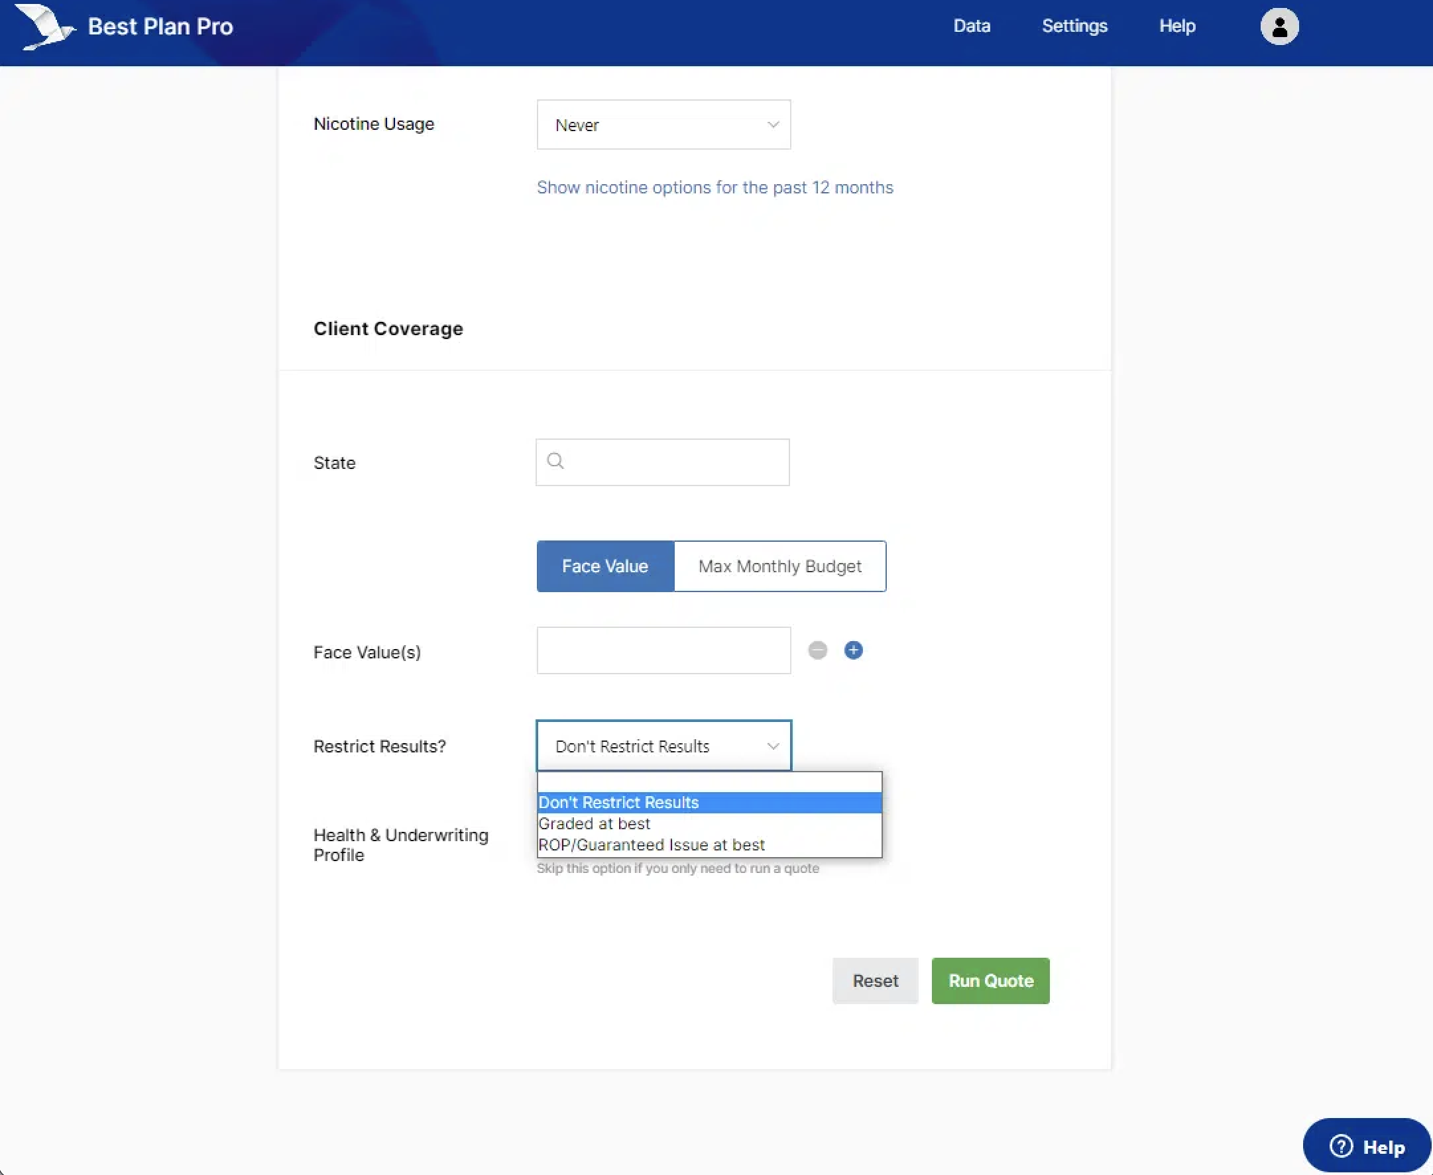Choose ROP/Guaranteed Issue at best
This screenshot has width=1433, height=1175.
(x=651, y=844)
